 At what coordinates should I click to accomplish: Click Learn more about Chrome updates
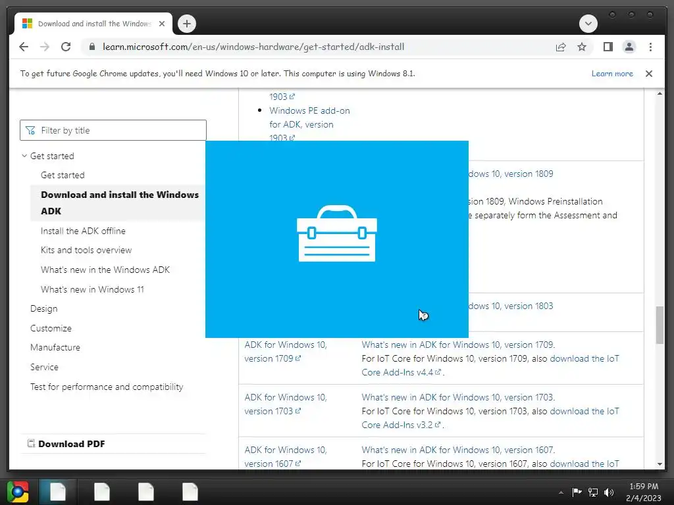(612, 74)
